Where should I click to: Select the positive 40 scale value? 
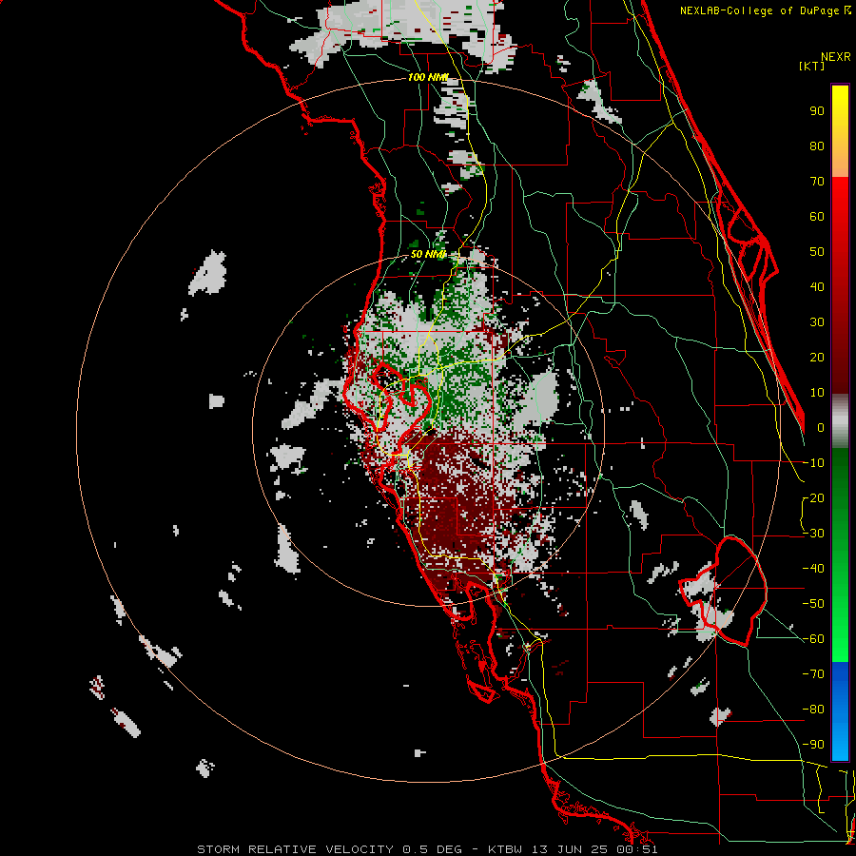(x=817, y=287)
